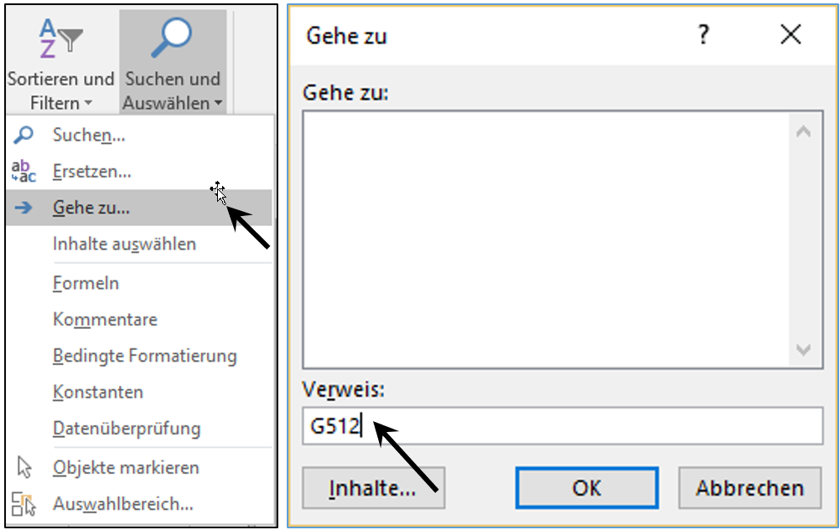Open the Inhalte... button in dialog

373,488
